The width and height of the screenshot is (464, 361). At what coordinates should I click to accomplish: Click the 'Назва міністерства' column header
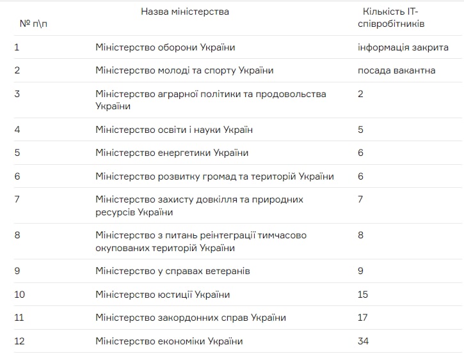pyautogui.click(x=185, y=12)
